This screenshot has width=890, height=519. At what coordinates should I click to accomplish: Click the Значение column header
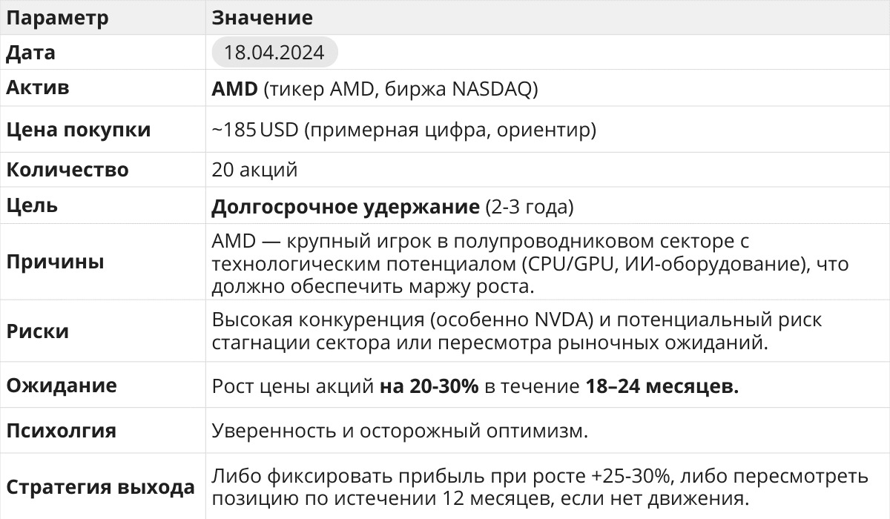point(262,17)
